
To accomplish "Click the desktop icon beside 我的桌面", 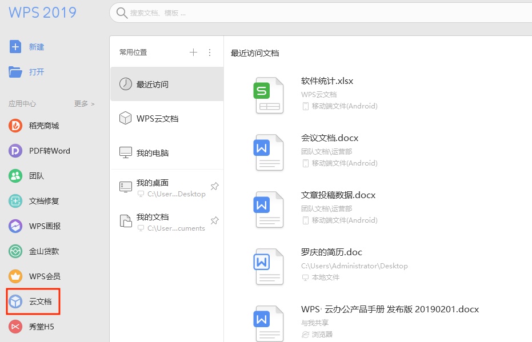I will pos(126,187).
